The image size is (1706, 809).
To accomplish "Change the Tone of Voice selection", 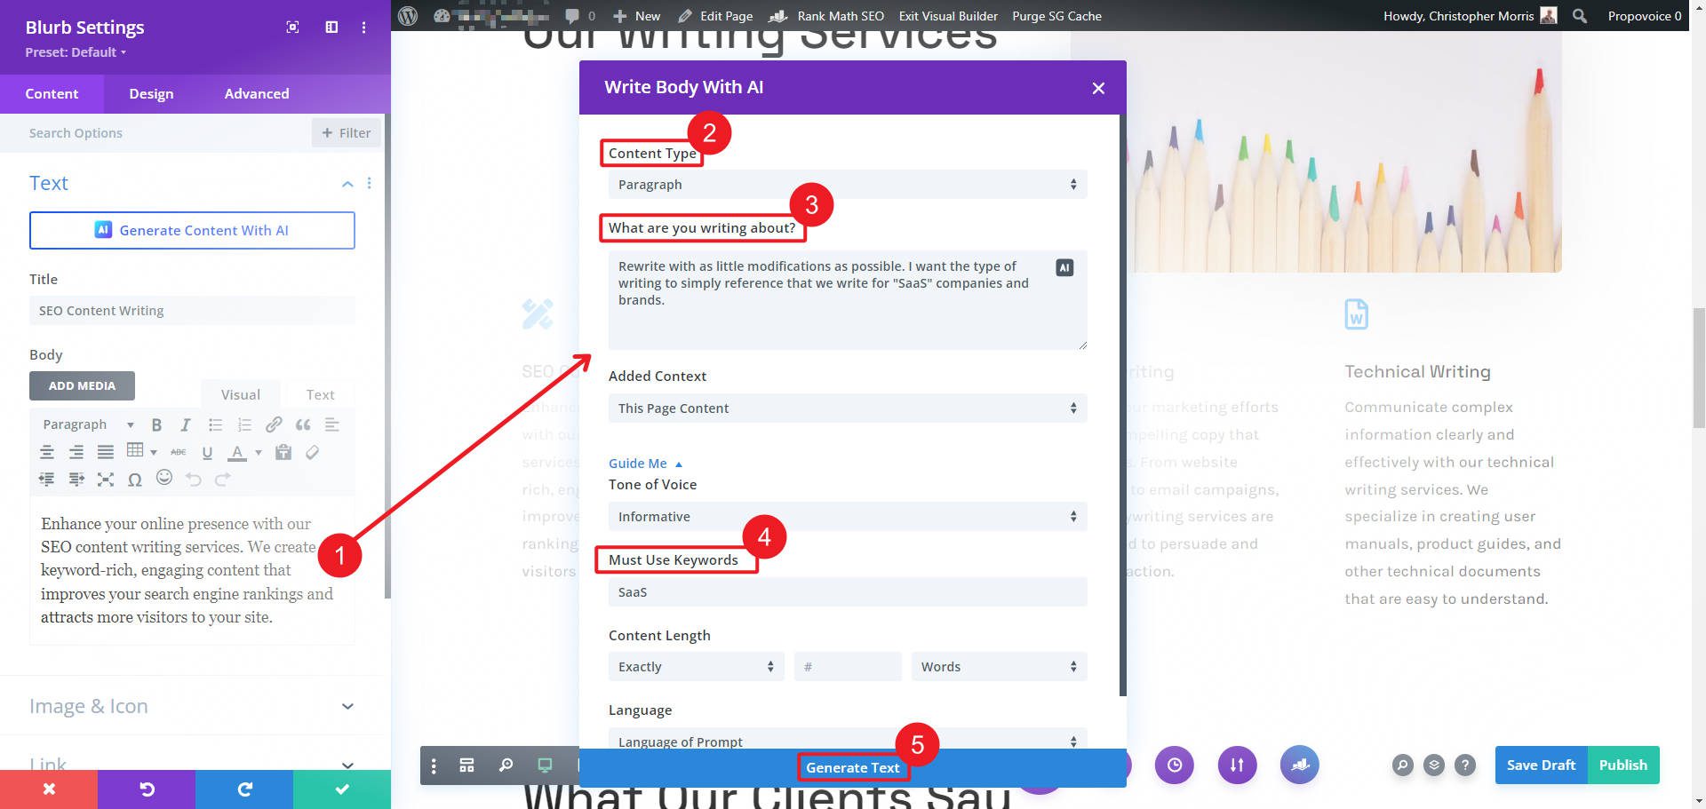I will 847,516.
